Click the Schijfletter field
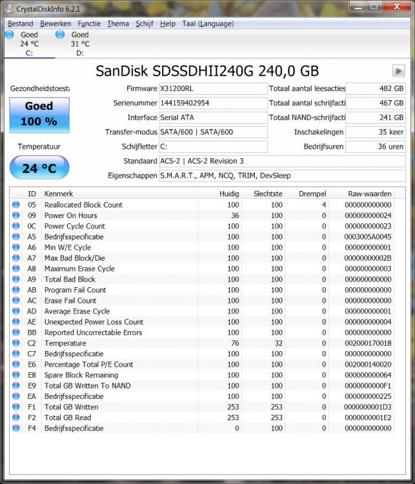Viewport: 415px width, 484px height. point(213,146)
